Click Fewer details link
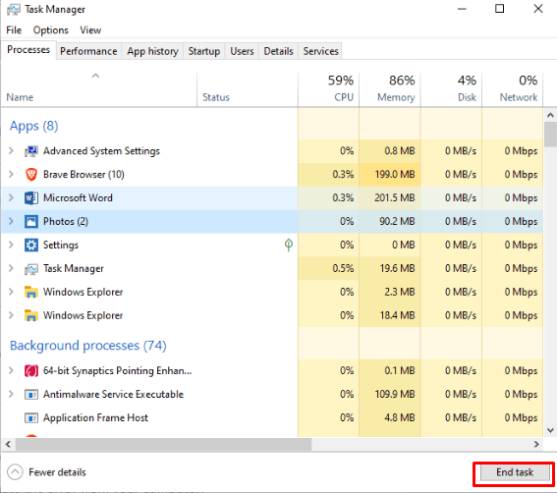 tap(57, 472)
